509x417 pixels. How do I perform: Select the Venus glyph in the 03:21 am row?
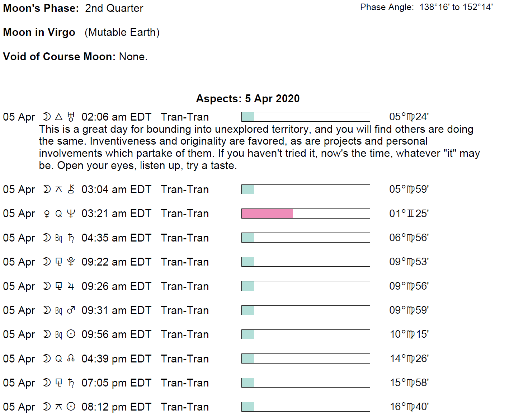[x=47, y=214]
